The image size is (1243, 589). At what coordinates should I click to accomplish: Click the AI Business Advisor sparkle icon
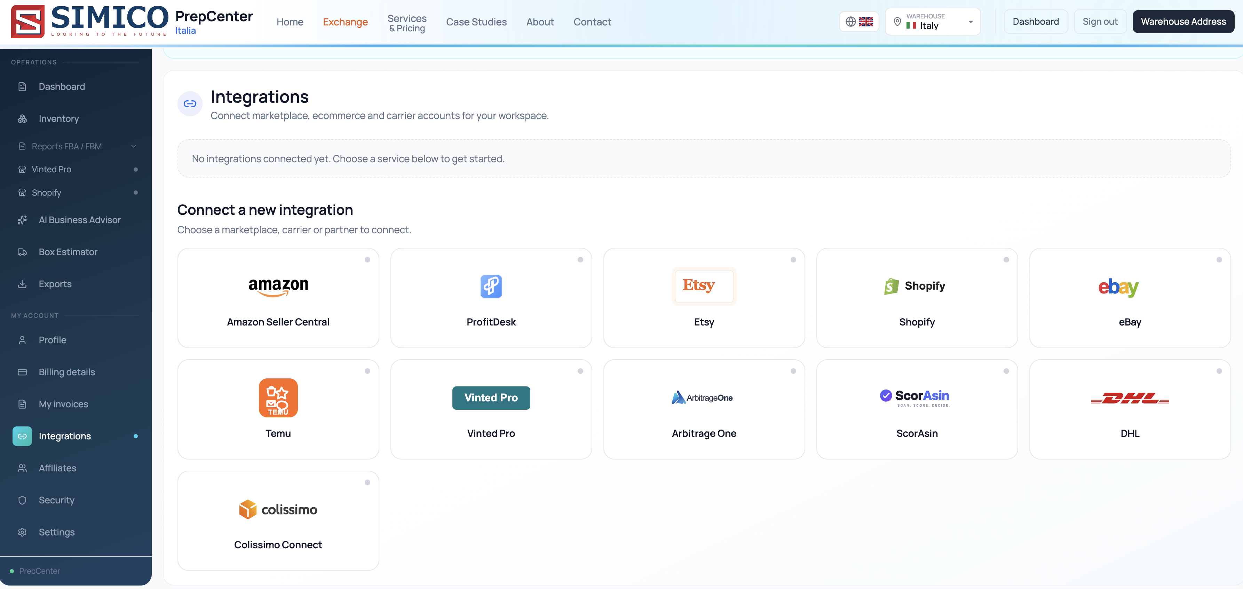(22, 220)
